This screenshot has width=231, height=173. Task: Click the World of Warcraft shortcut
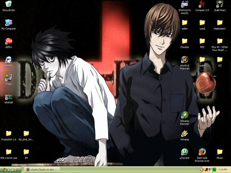click(184, 60)
